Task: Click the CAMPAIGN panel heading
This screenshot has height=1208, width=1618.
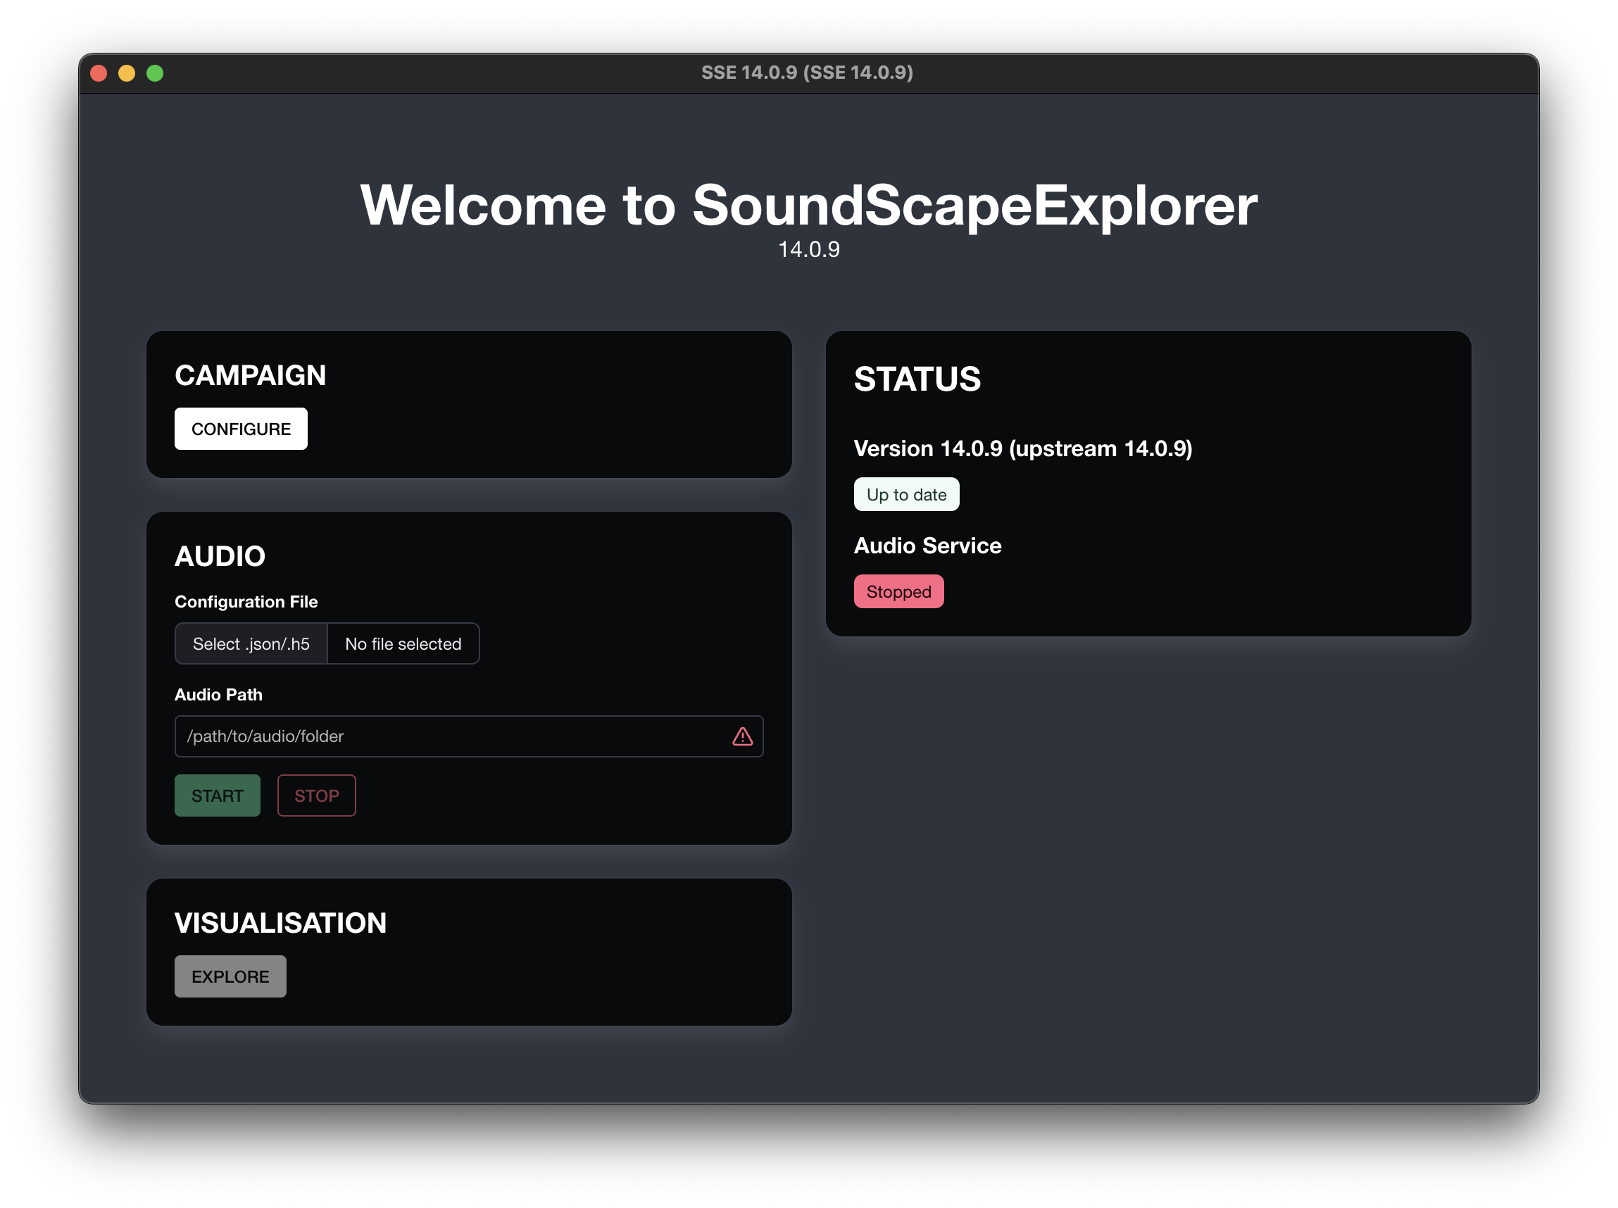Action: click(250, 375)
